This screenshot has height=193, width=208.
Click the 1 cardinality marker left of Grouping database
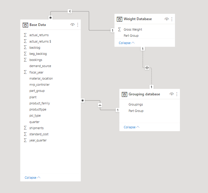pyautogui.click(x=118, y=110)
